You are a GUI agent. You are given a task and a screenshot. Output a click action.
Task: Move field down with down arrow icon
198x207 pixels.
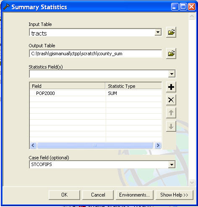[x=171, y=126]
